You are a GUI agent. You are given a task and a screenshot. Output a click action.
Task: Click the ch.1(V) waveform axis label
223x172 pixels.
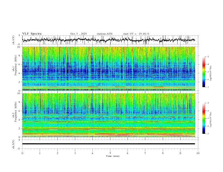(14, 40)
